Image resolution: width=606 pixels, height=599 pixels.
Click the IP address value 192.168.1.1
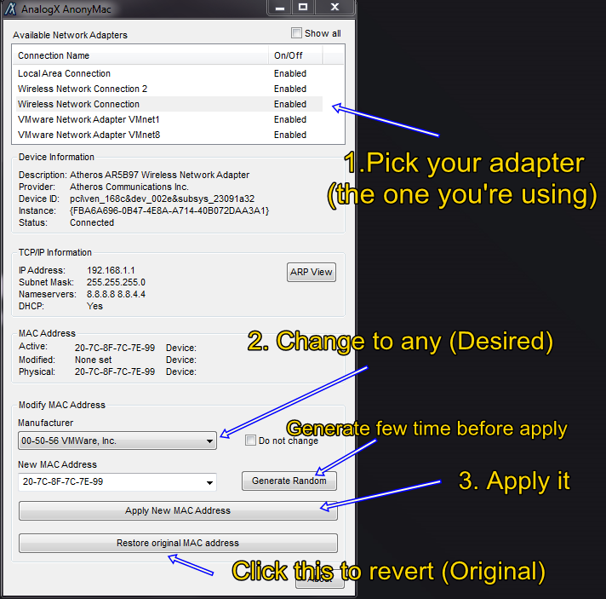(111, 270)
